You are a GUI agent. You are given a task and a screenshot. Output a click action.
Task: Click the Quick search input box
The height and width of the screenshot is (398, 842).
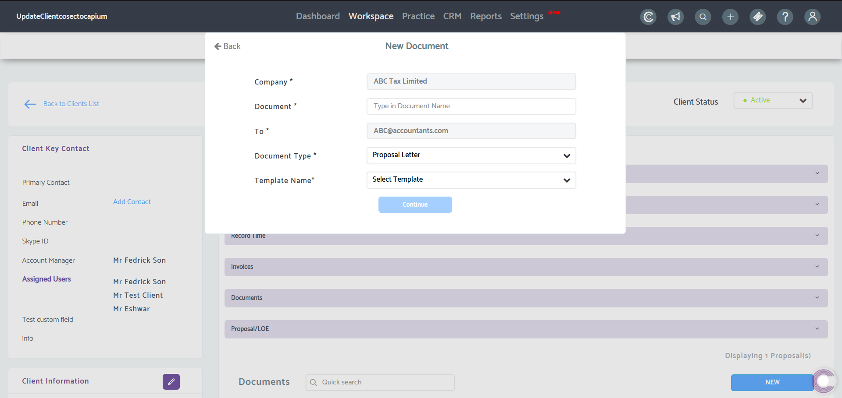(x=380, y=382)
